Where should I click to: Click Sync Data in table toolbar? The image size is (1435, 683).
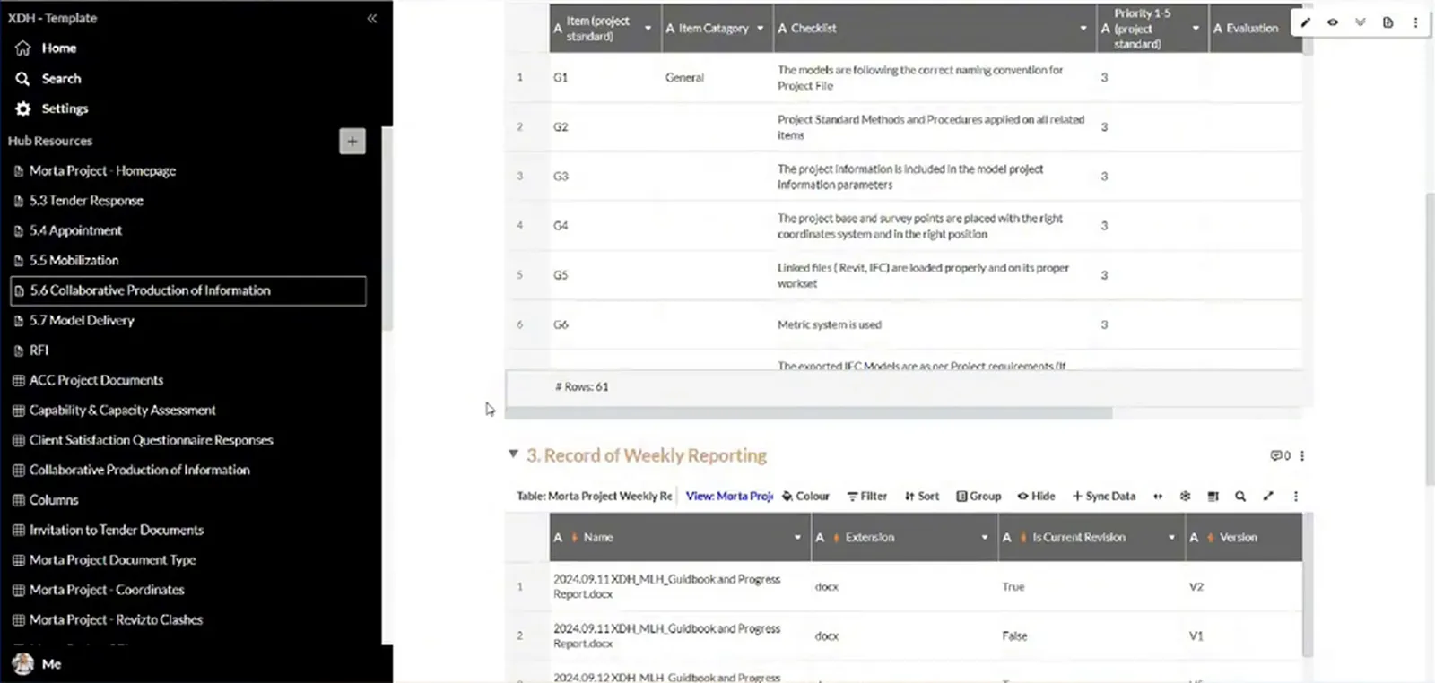point(1104,496)
